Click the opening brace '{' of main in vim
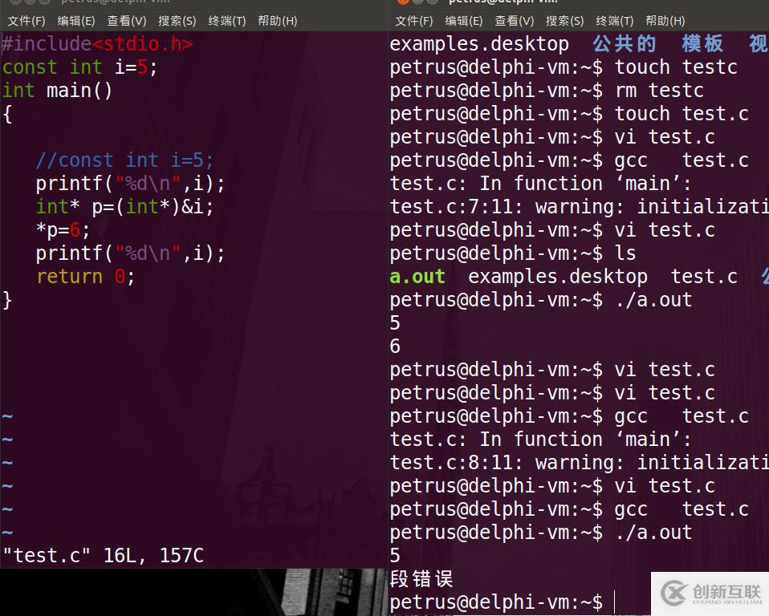This screenshot has height=616, width=769. tap(7, 114)
